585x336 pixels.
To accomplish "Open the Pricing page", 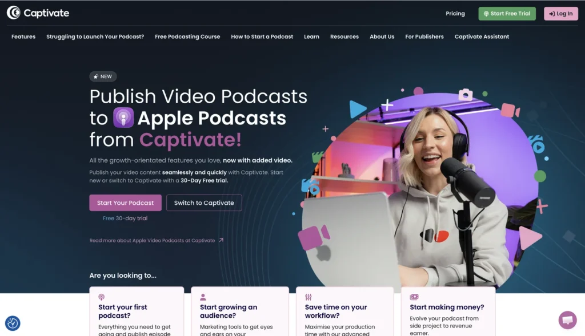I will click(455, 14).
